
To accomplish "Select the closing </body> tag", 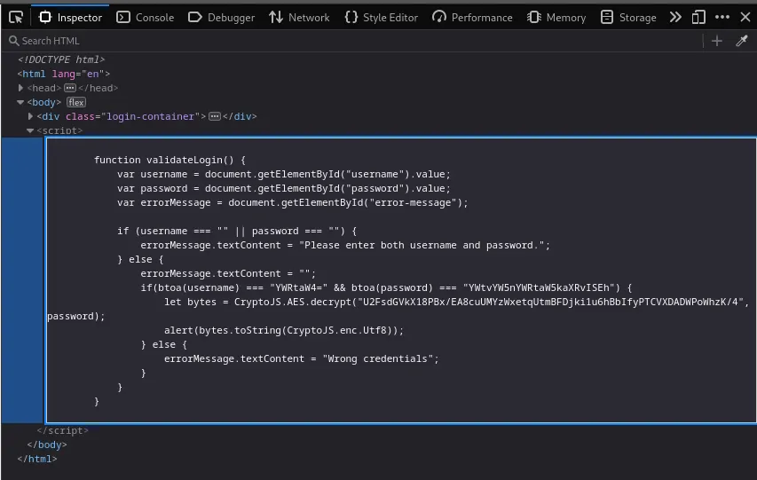I will [x=47, y=445].
